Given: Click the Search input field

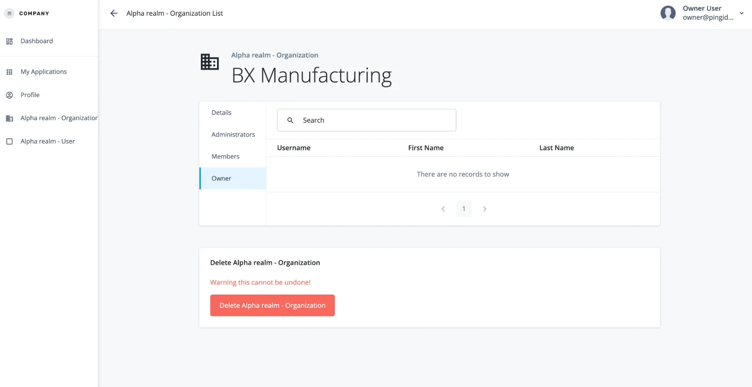Looking at the screenshot, I should pos(366,120).
